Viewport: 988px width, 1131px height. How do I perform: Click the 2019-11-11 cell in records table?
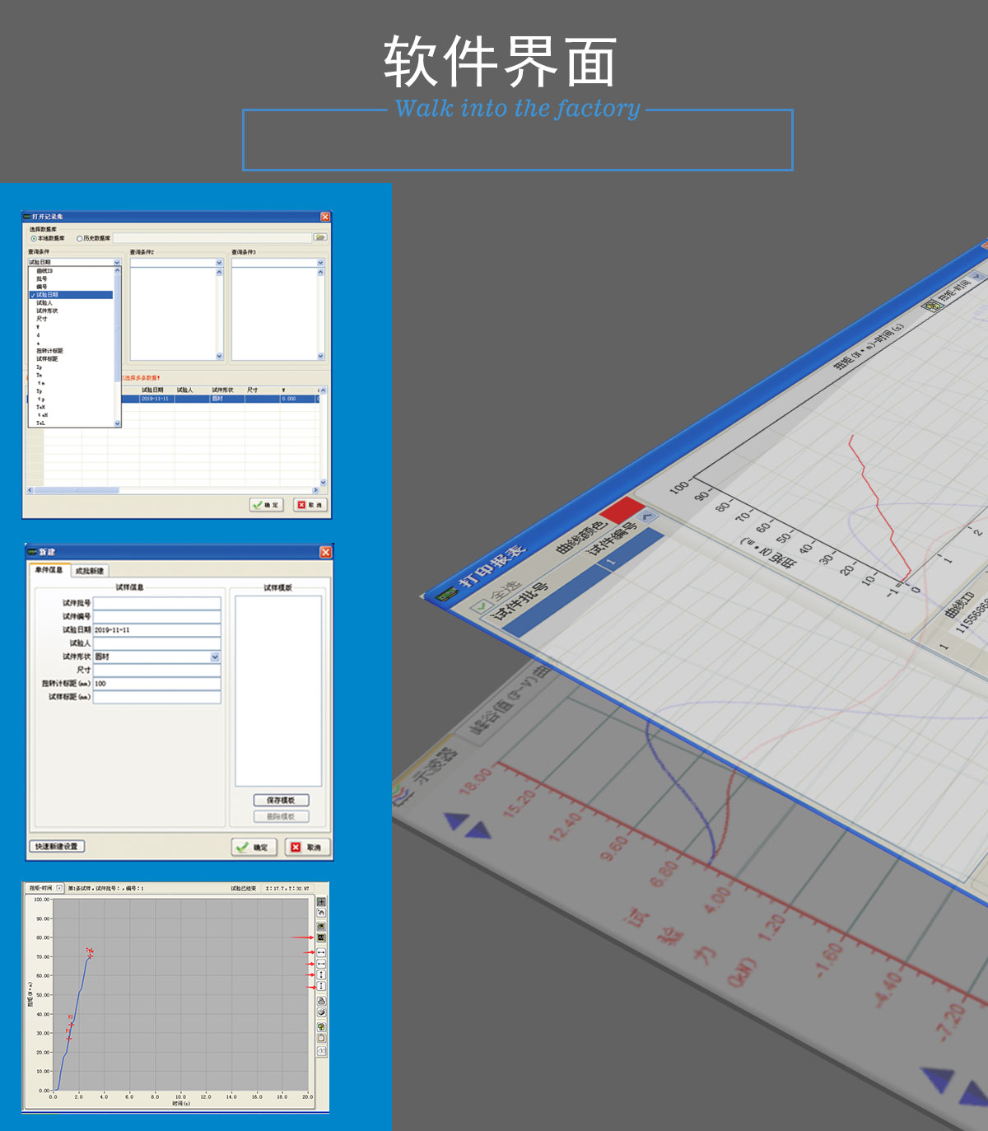156,399
